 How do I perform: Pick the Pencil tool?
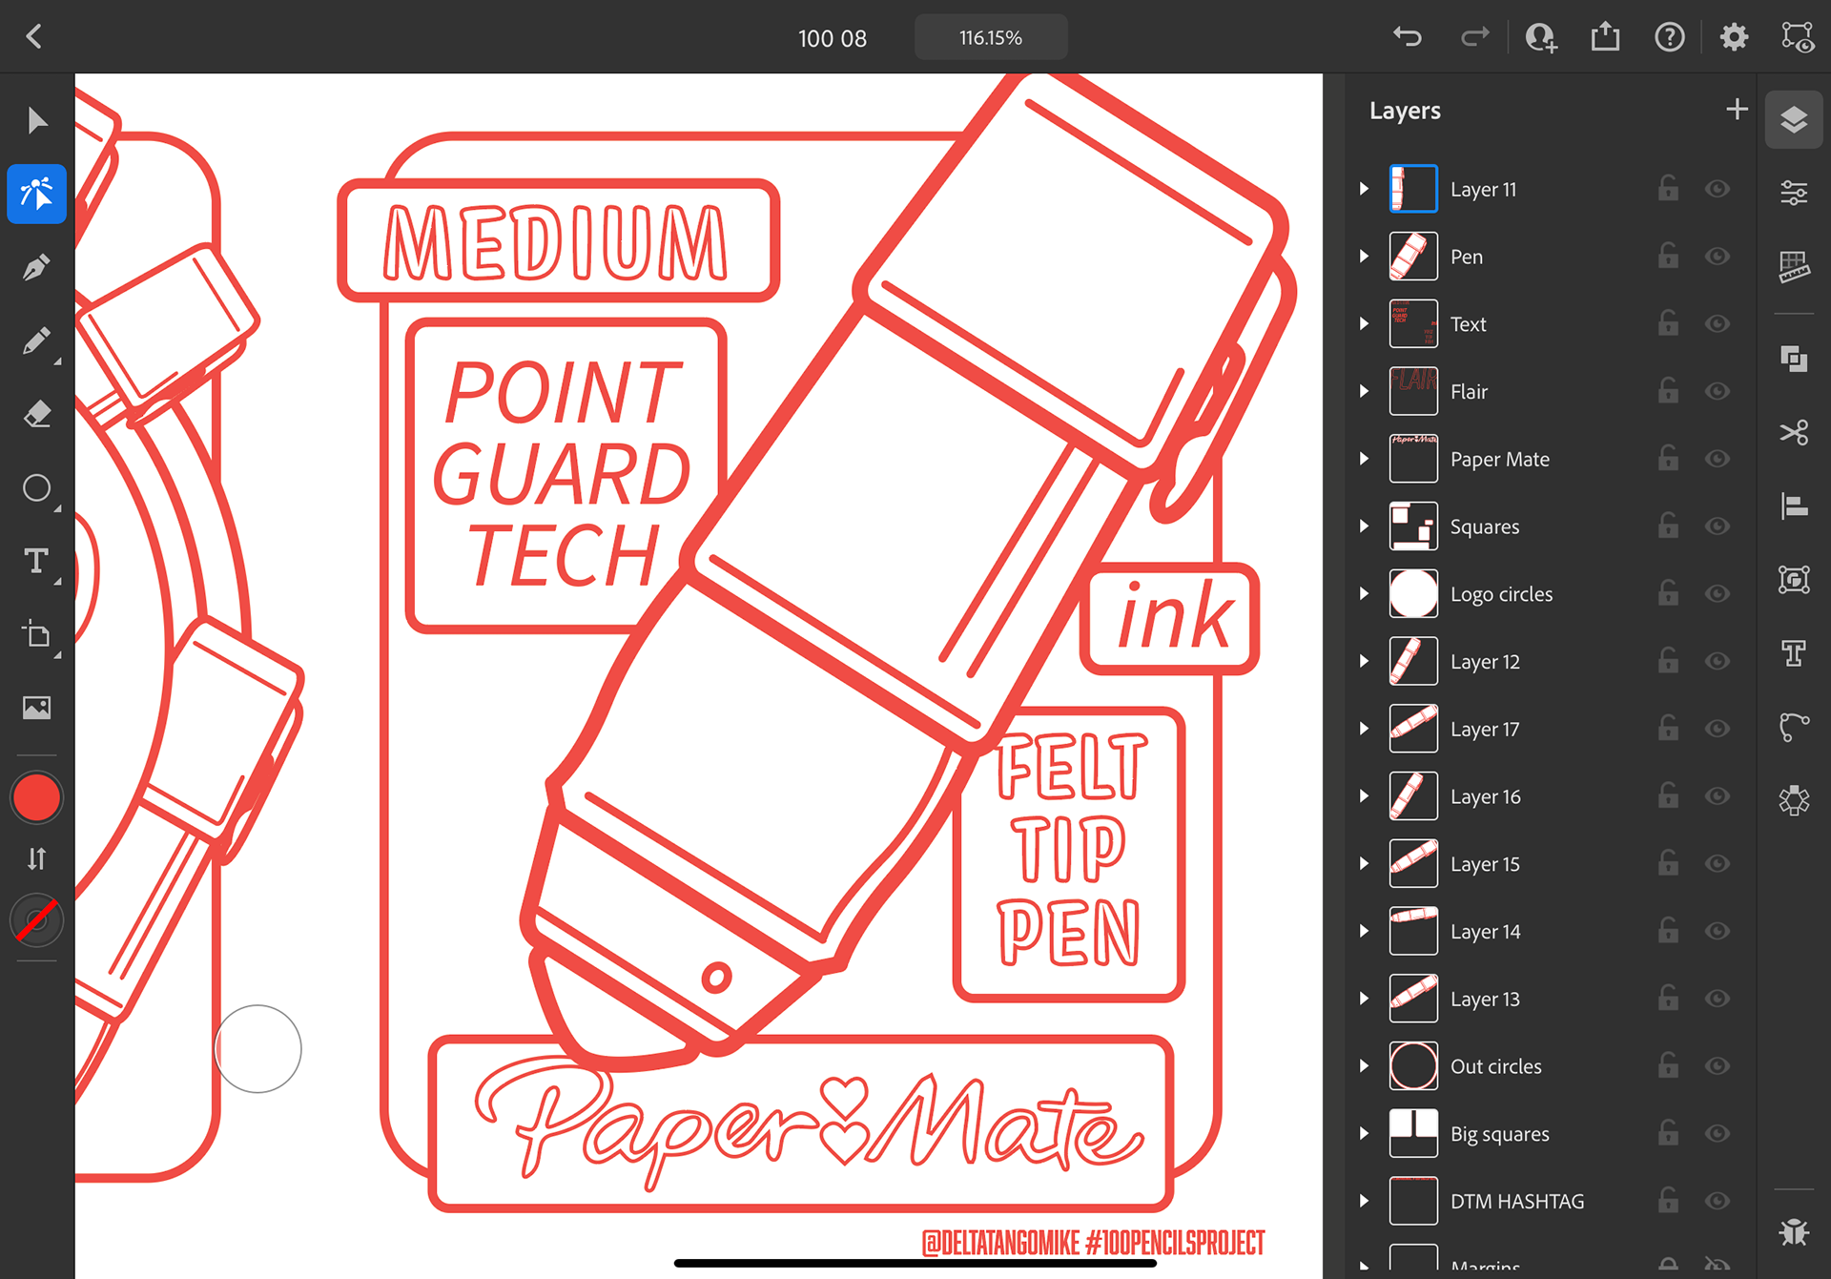36,340
